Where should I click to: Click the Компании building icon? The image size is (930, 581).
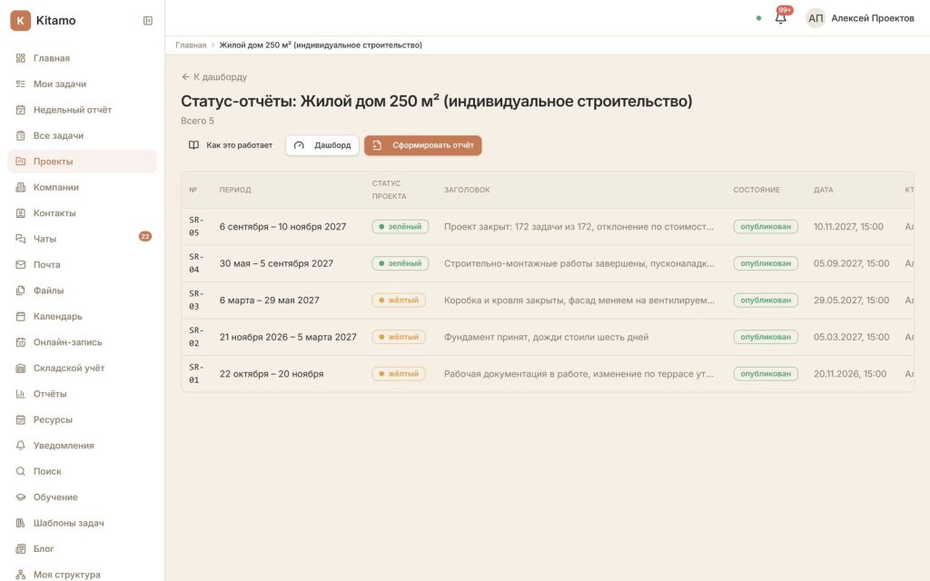(x=21, y=187)
